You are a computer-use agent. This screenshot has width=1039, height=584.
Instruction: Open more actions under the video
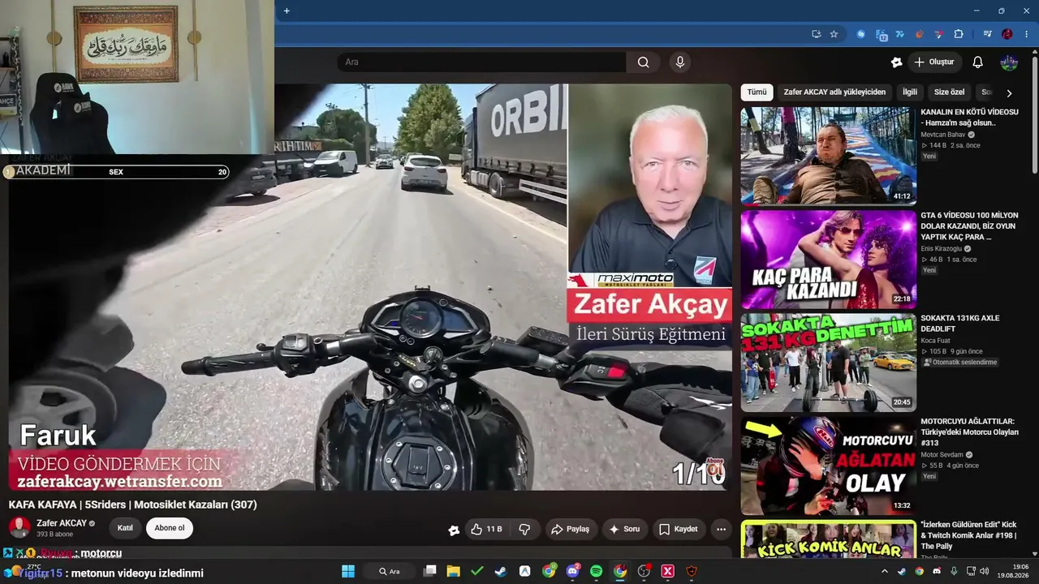(721, 529)
